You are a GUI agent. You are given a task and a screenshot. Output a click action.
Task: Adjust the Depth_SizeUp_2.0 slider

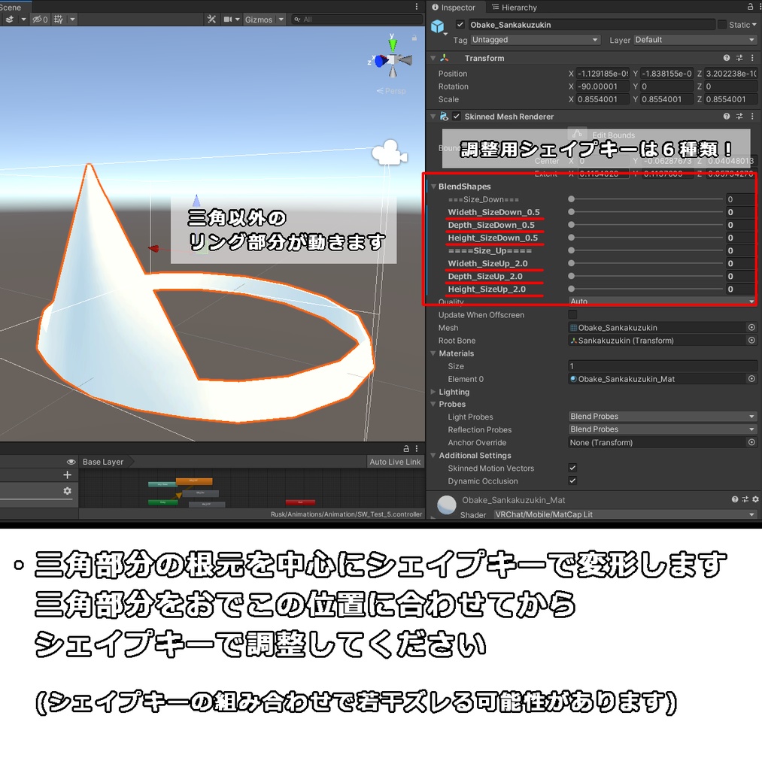tap(647, 277)
